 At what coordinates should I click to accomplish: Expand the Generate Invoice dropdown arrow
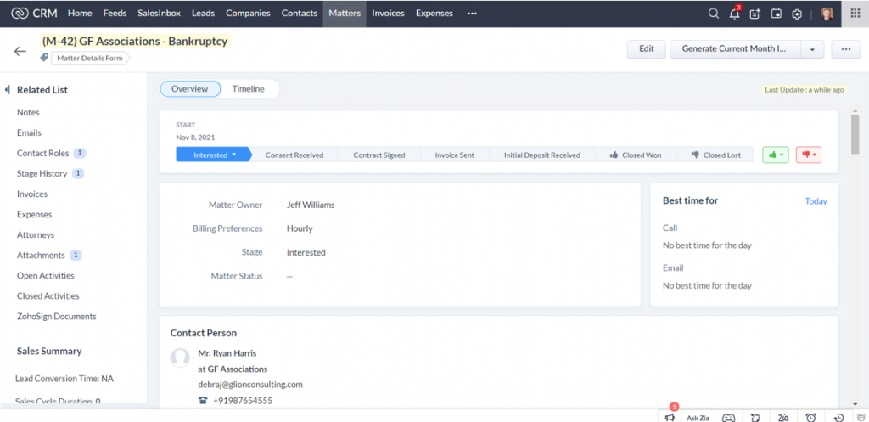(x=812, y=48)
